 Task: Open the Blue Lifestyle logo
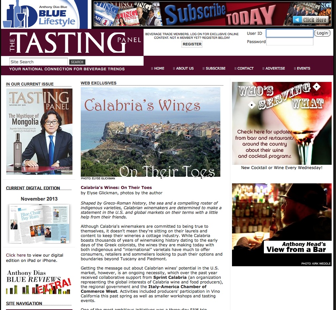point(44,14)
